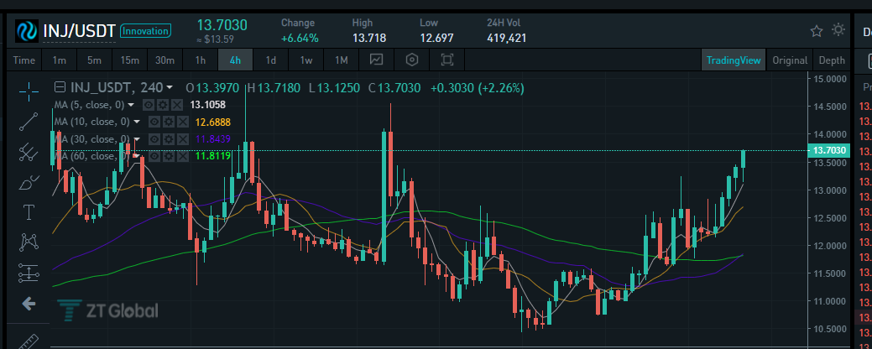Select the 15m timeframe
The width and height of the screenshot is (872, 349).
click(129, 60)
